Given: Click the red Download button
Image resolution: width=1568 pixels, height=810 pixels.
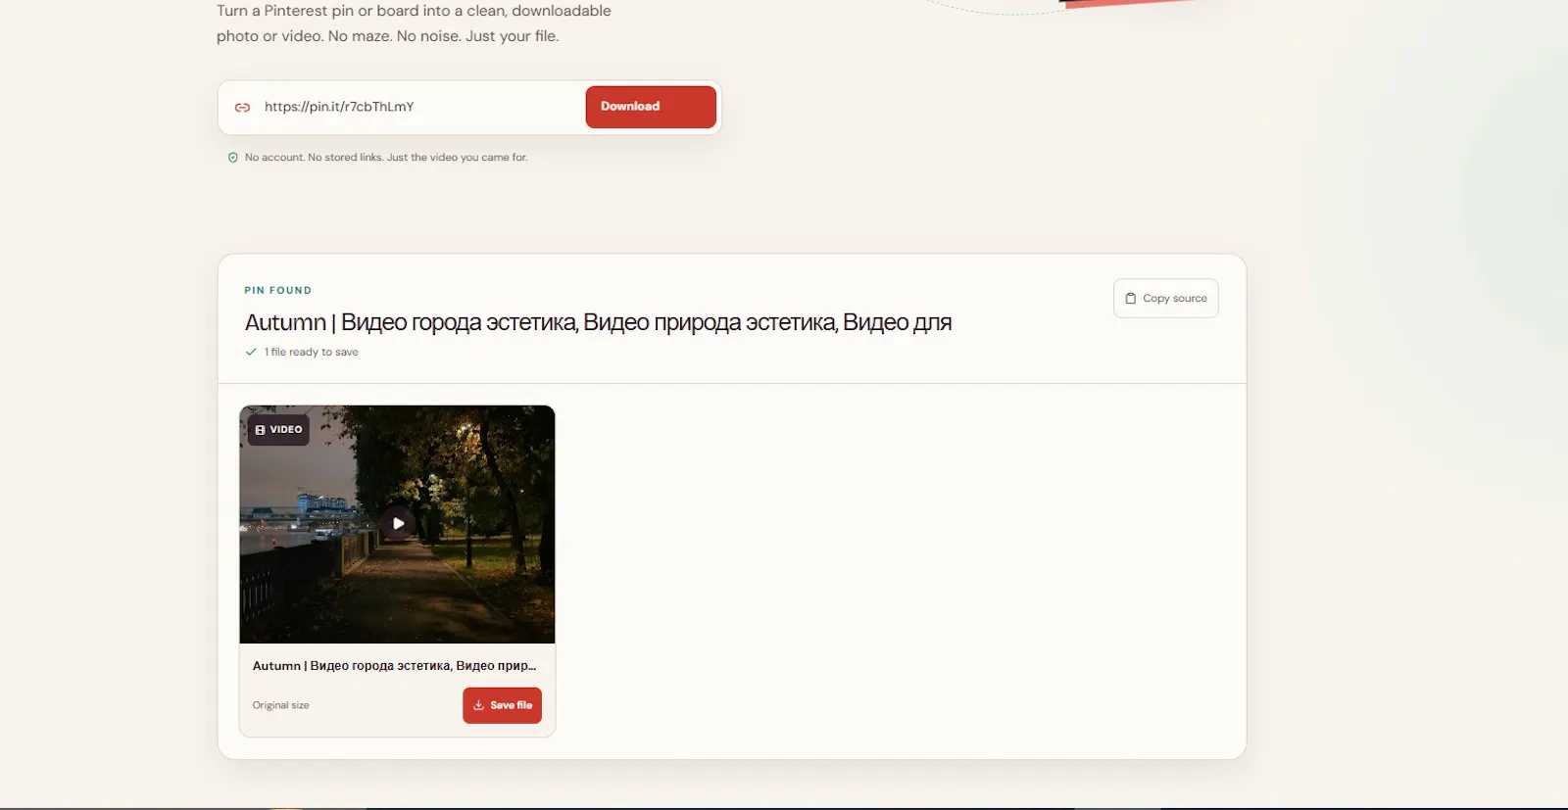Looking at the screenshot, I should click(651, 107).
